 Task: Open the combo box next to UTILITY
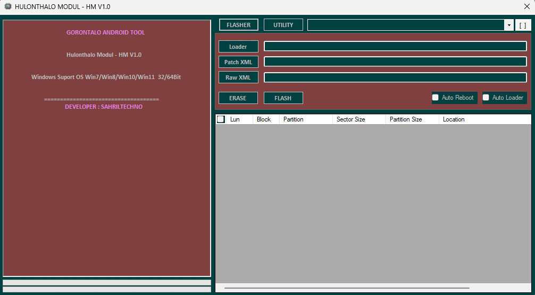pos(406,25)
